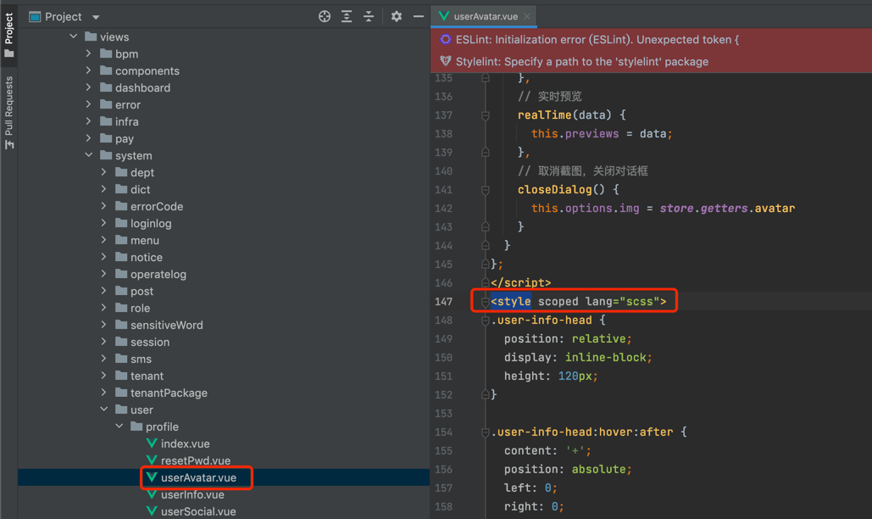Image resolution: width=872 pixels, height=519 pixels.
Task: Expand the dashboard folder
Action: click(x=89, y=87)
